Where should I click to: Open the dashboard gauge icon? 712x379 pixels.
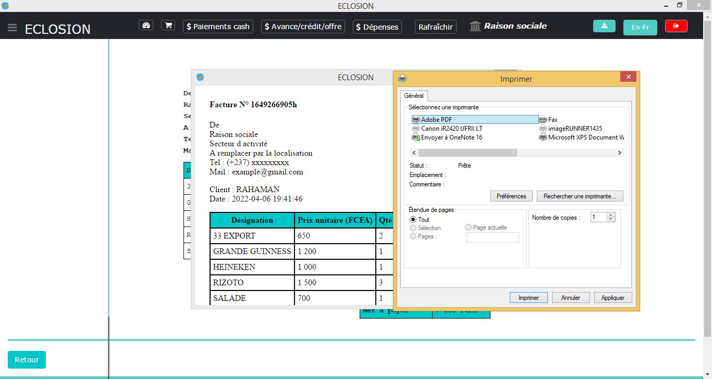click(146, 26)
